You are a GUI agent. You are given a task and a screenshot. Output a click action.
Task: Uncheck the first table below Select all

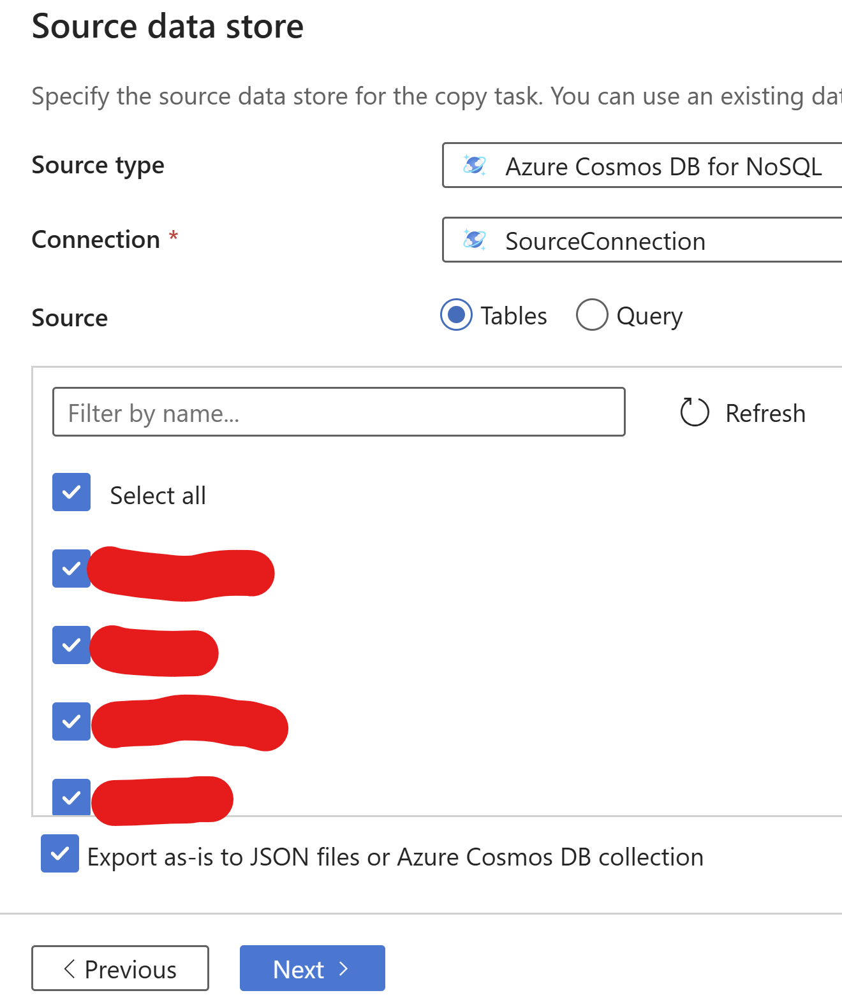point(71,569)
